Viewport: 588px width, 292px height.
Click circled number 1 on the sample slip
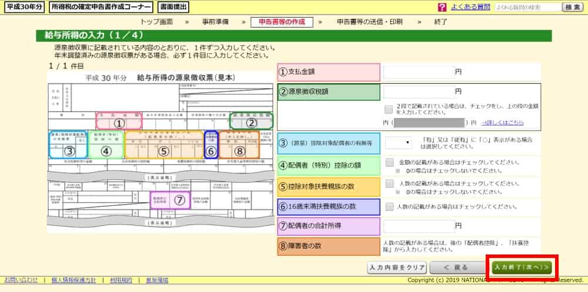(x=119, y=123)
